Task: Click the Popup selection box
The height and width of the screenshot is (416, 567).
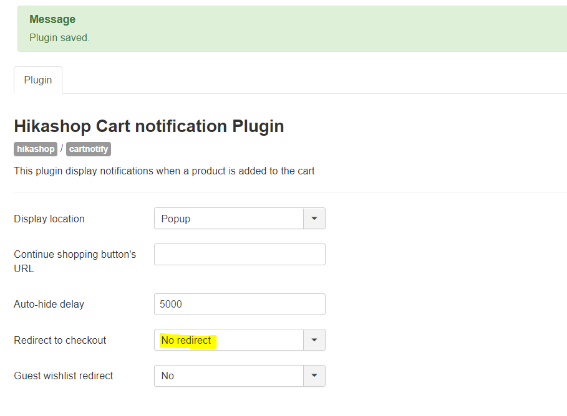Action: tap(228, 219)
